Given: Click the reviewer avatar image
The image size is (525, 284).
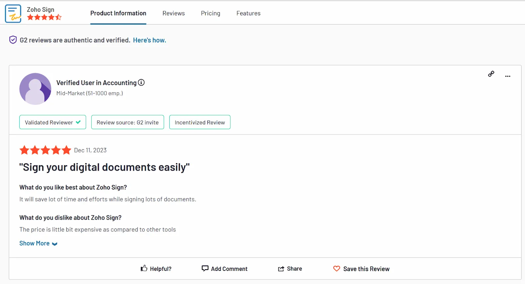Looking at the screenshot, I should pos(35,89).
